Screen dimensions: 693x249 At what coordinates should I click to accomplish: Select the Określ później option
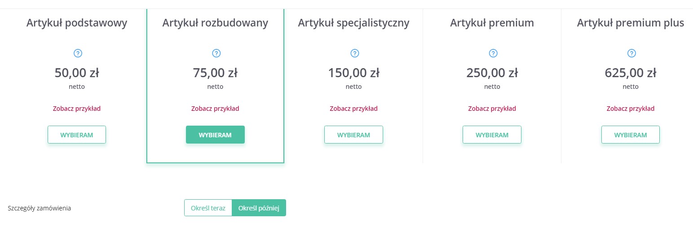click(x=259, y=208)
